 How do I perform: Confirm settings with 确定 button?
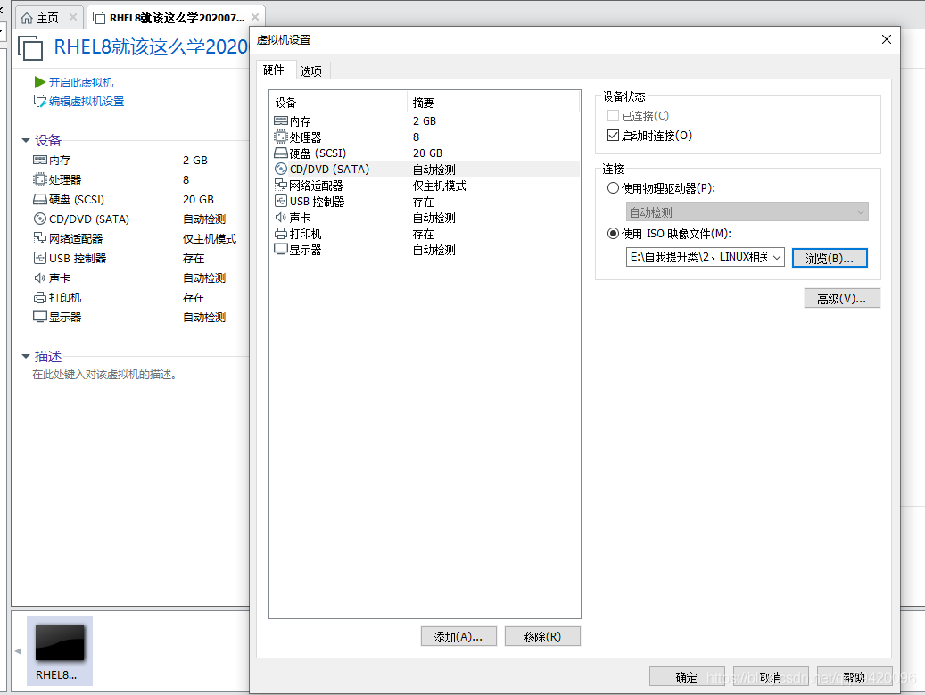click(x=687, y=676)
